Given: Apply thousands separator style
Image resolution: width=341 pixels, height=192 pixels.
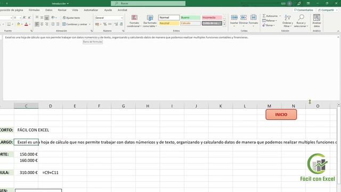Looking at the screenshot, I should pos(110,24).
